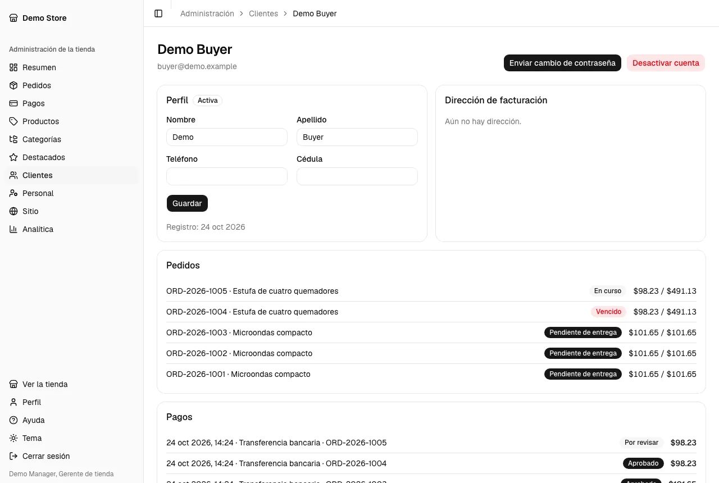
Task: Click the empty Cédula field
Action: [x=357, y=176]
